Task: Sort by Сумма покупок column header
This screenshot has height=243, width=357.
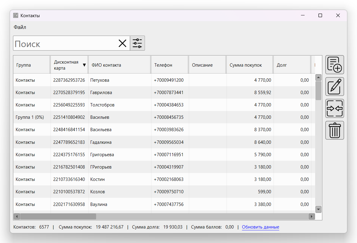Action: pyautogui.click(x=246, y=65)
